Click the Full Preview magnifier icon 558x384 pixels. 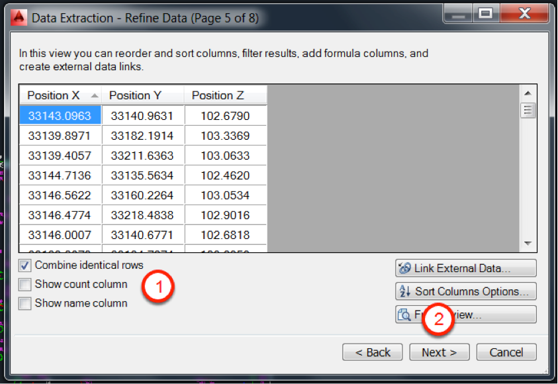click(405, 314)
